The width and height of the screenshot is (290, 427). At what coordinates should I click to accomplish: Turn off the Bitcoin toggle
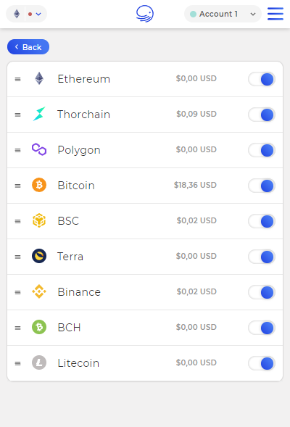pyautogui.click(x=262, y=186)
